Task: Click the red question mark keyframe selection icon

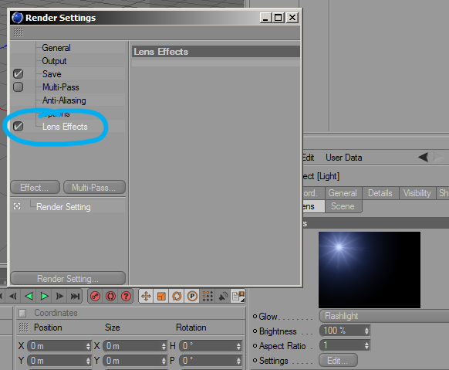Action: (x=126, y=296)
